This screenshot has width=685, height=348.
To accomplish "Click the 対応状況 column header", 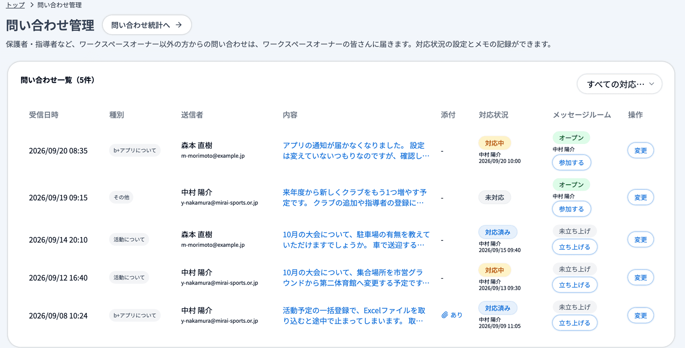I will pos(494,115).
